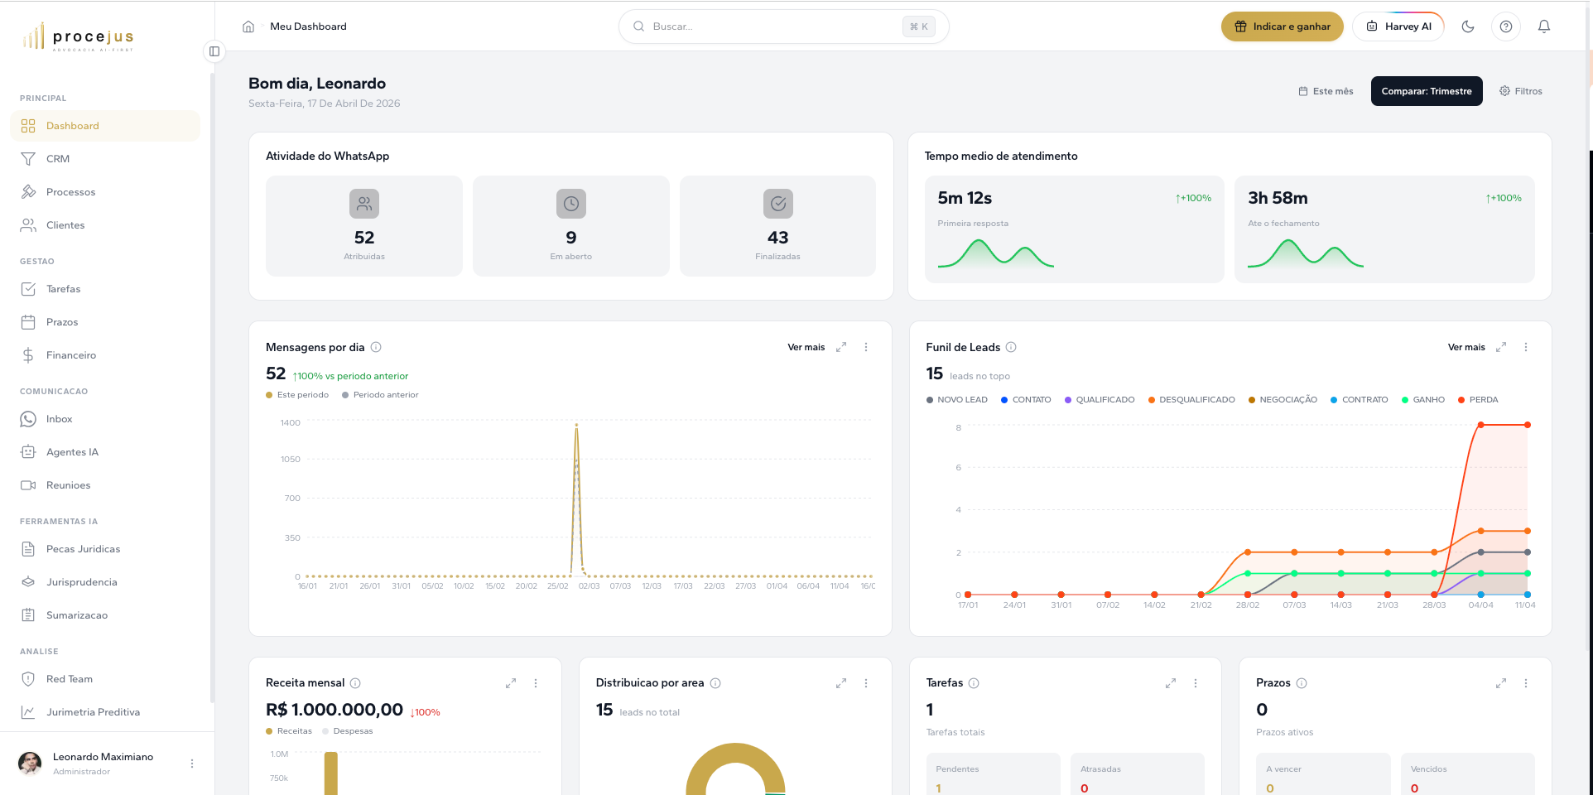Open Harvey AI assistant
Screen dimensions: 1593x795
1398,26
